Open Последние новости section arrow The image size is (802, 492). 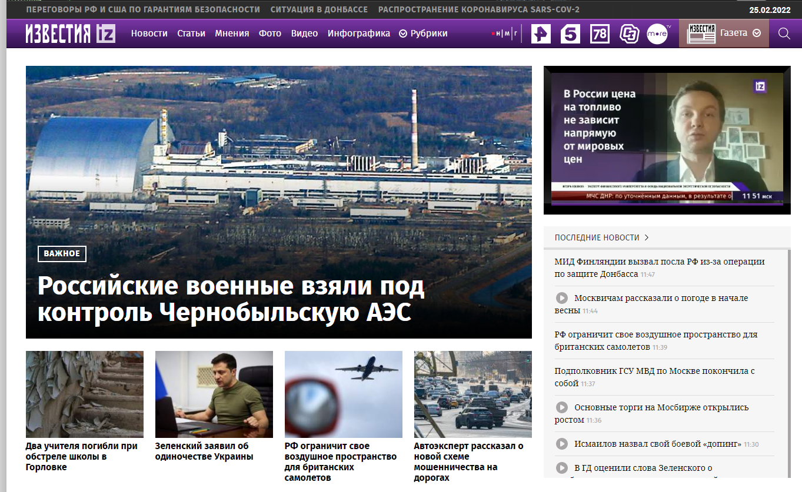[647, 237]
